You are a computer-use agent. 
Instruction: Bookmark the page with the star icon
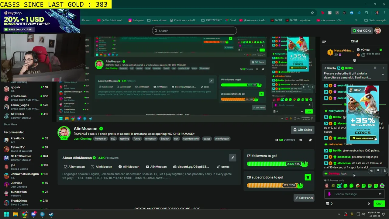[312, 13]
